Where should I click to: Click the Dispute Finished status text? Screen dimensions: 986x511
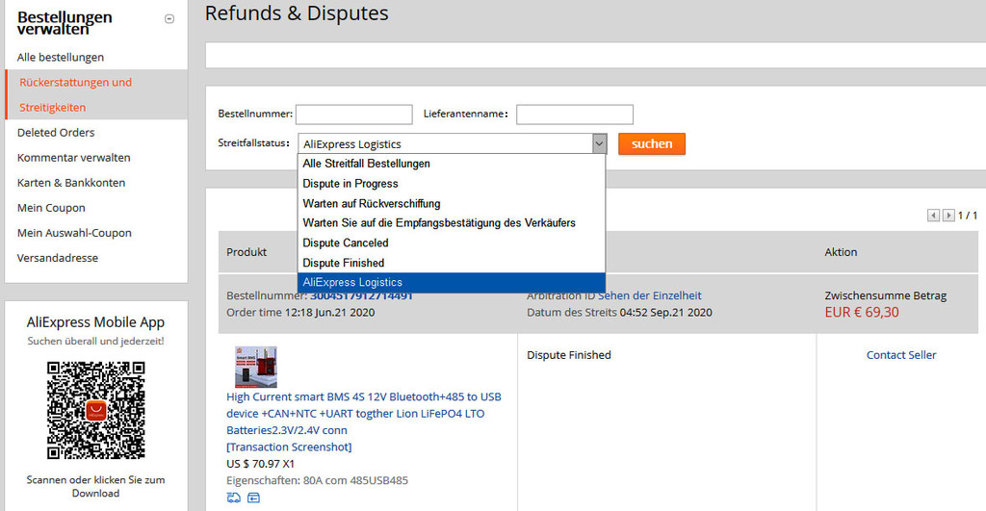(569, 355)
